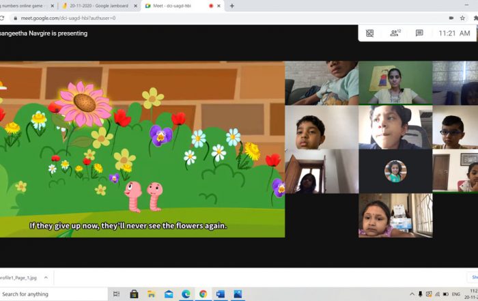This screenshot has height=301, width=478.
Task: Open Task View on the taskbar
Action: coord(117,294)
